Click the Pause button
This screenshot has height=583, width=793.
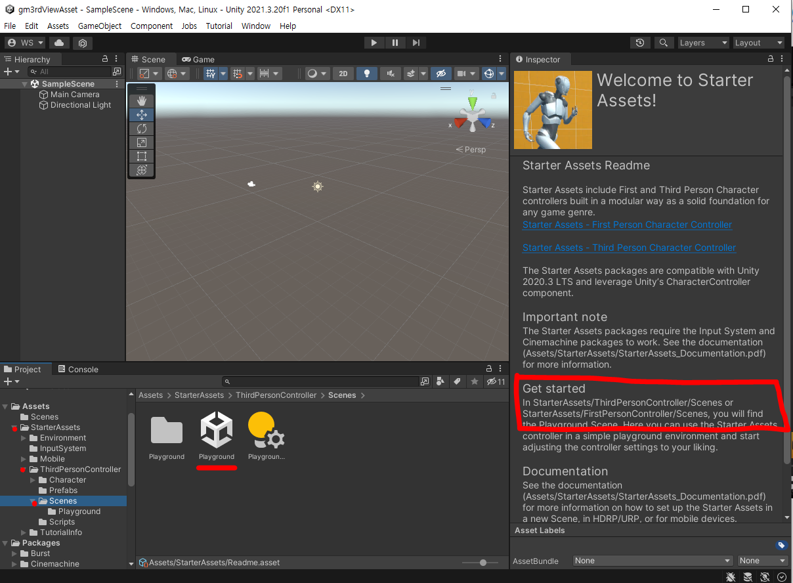click(395, 43)
